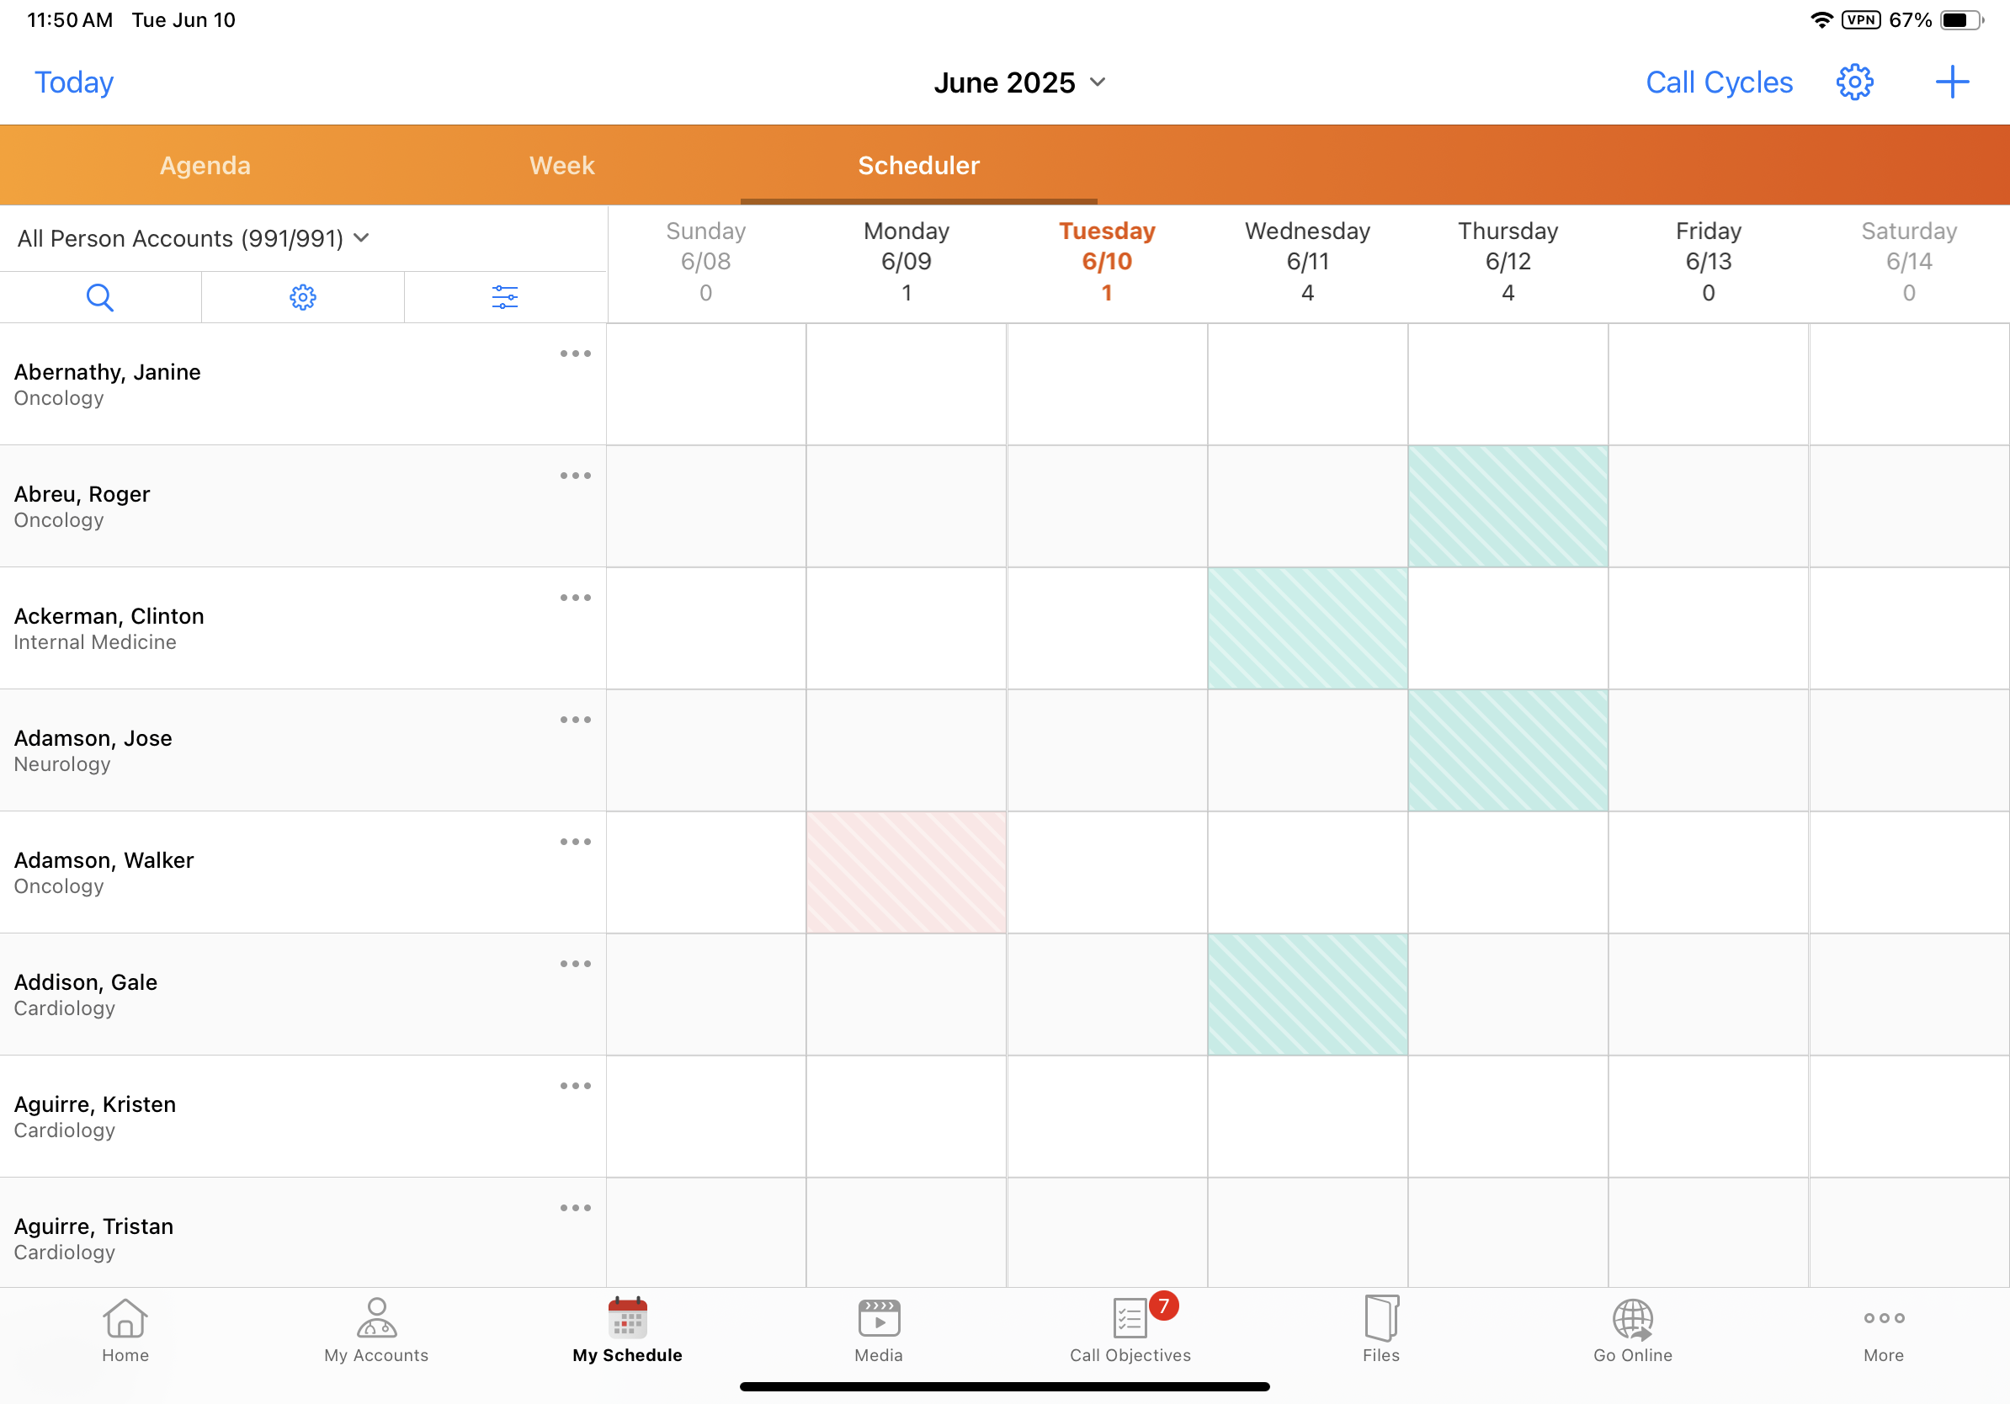Select teal call block for Abreu, Roger Thursday

[x=1507, y=506]
